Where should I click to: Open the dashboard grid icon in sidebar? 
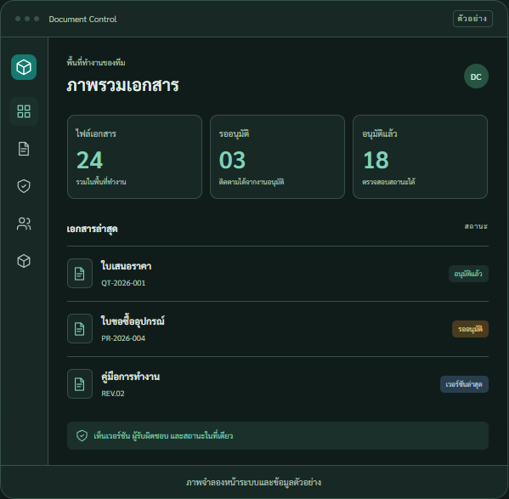(x=24, y=111)
